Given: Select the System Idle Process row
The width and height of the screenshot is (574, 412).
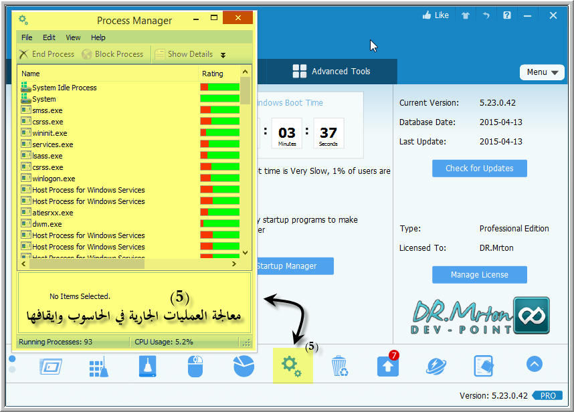Looking at the screenshot, I should pyautogui.click(x=129, y=88).
